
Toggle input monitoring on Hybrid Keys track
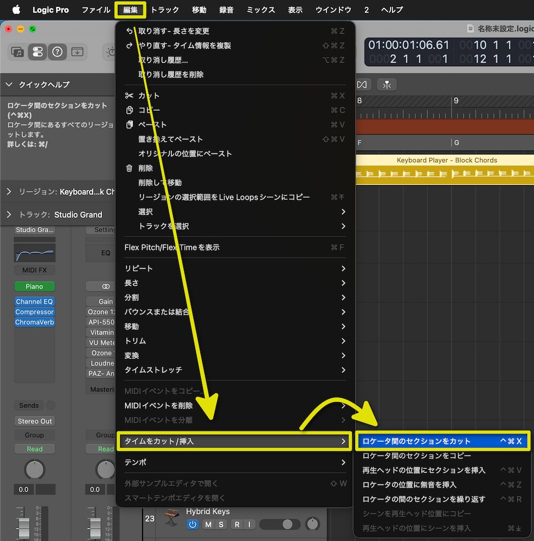(x=249, y=524)
